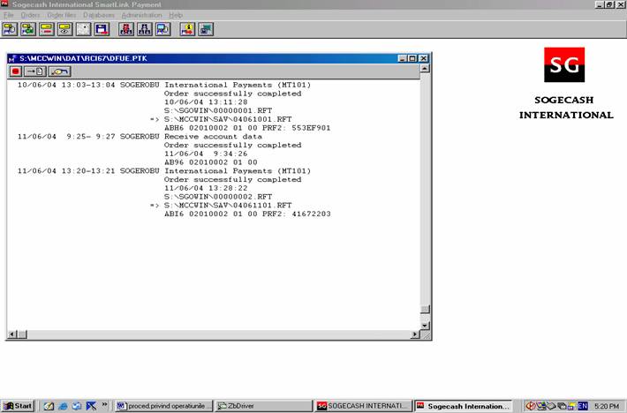
Task: Click the yellow-and-green order toolbar icon
Action: tap(28, 29)
